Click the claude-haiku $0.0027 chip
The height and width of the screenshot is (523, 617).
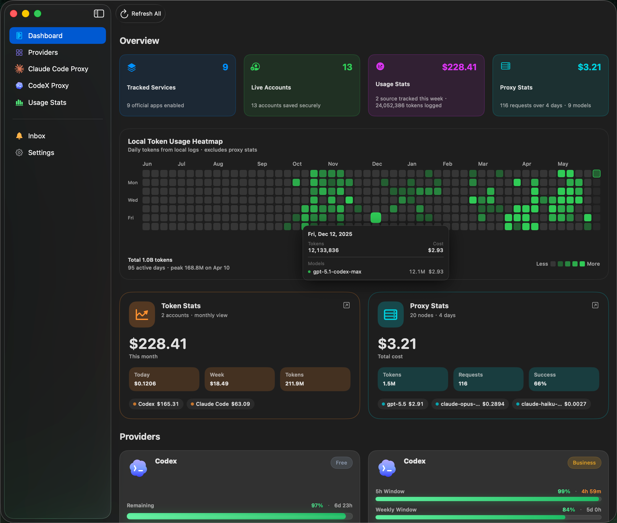551,404
